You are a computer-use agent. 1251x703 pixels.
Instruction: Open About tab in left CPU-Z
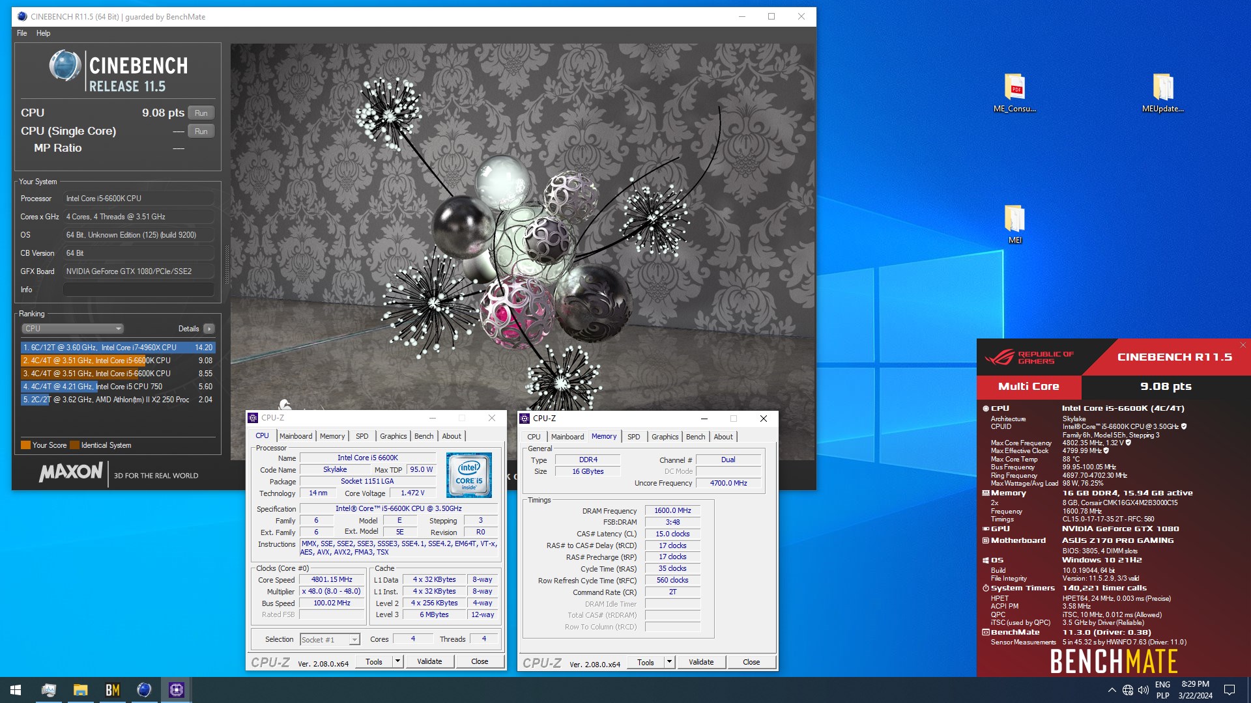click(452, 436)
